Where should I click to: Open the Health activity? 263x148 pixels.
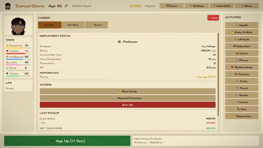(x=242, y=25)
